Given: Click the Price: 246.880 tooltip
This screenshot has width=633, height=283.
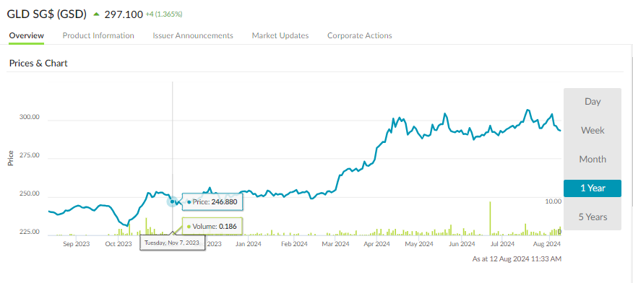Looking at the screenshot, I should click(x=212, y=202).
